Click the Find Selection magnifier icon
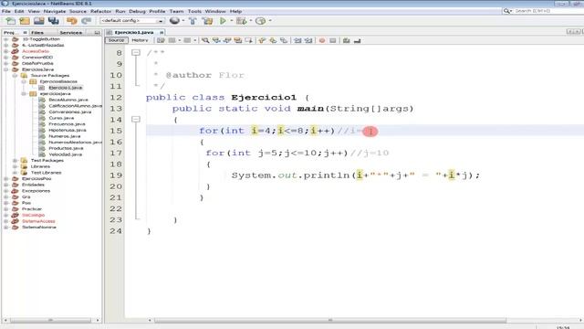 205,40
